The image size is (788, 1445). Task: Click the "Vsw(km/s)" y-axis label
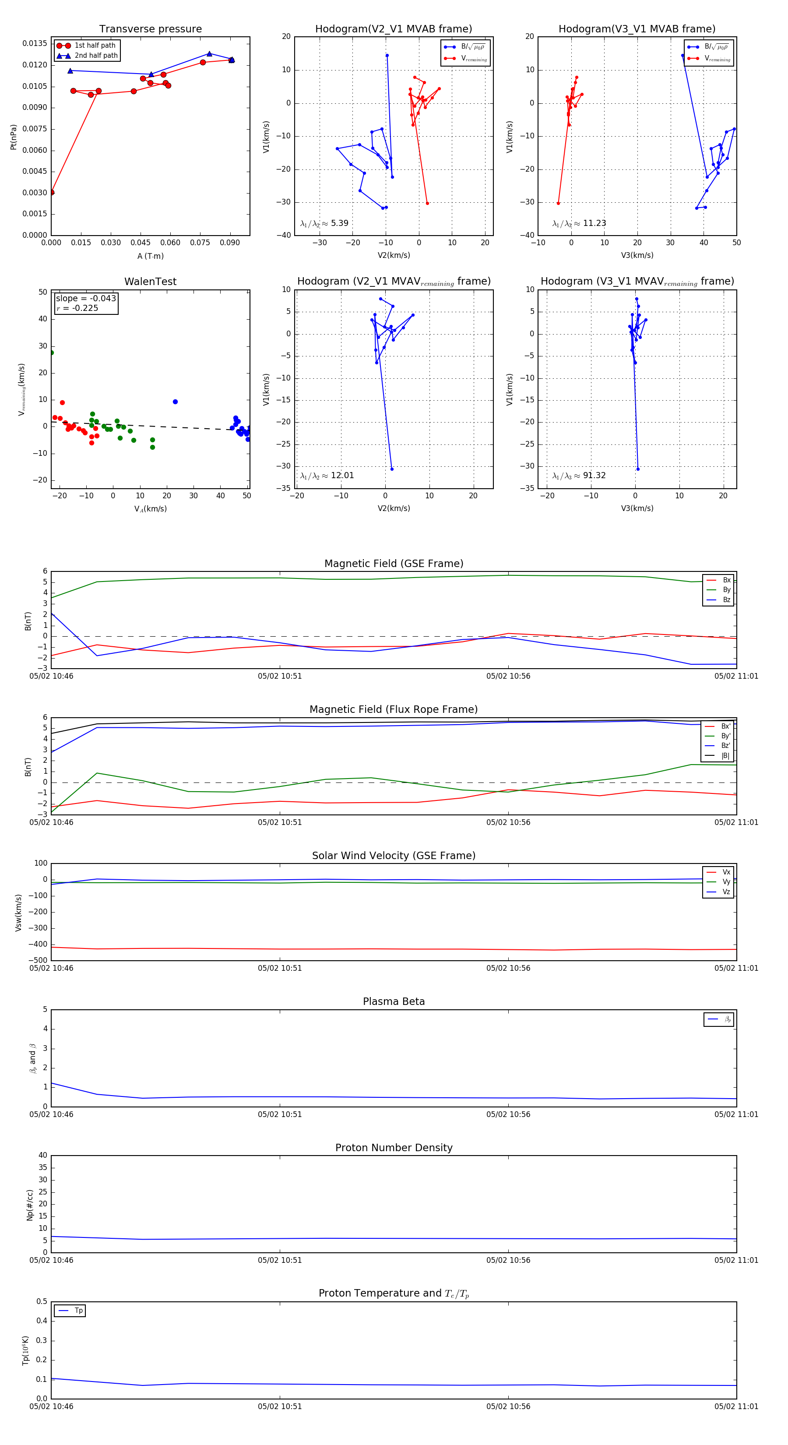pos(18,913)
